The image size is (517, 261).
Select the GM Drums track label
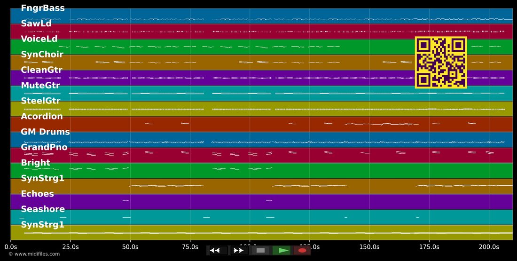[46, 132]
